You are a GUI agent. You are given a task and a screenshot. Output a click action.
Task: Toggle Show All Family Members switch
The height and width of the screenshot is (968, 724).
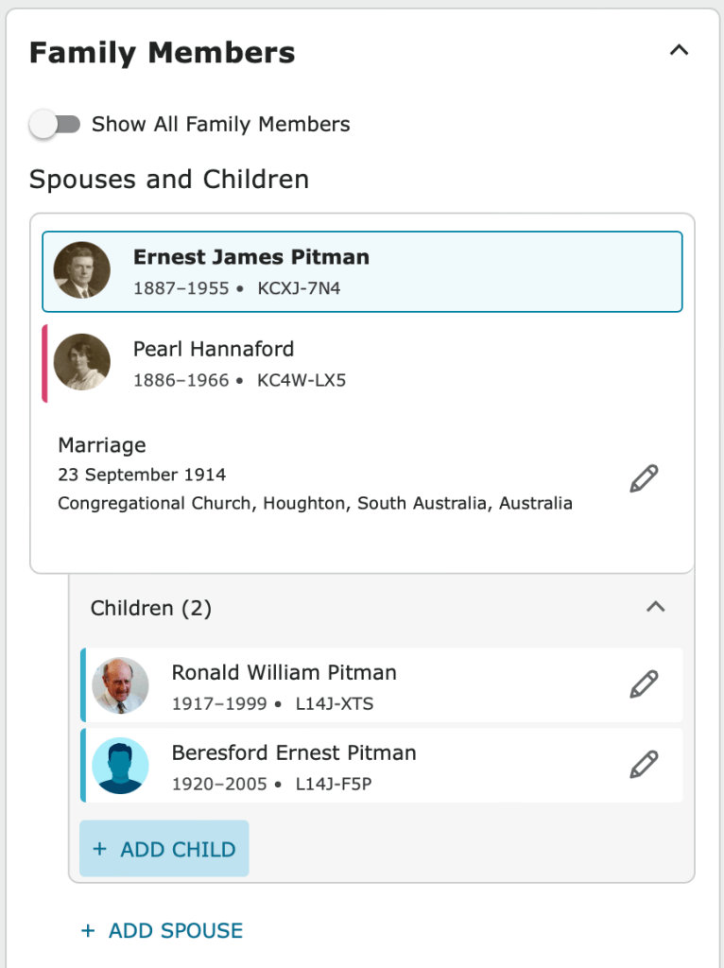[x=55, y=124]
